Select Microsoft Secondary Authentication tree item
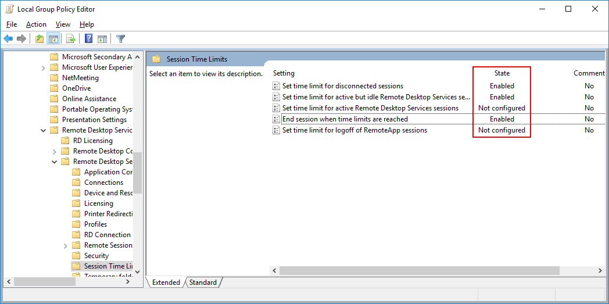The image size is (609, 304). [x=97, y=57]
